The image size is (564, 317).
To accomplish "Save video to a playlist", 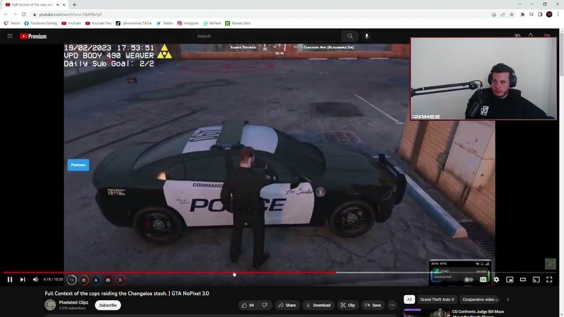I will click(373, 305).
